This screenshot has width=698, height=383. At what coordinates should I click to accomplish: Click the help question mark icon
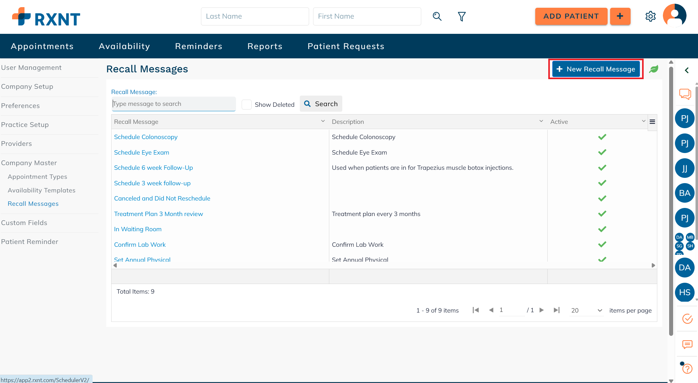[687, 369]
